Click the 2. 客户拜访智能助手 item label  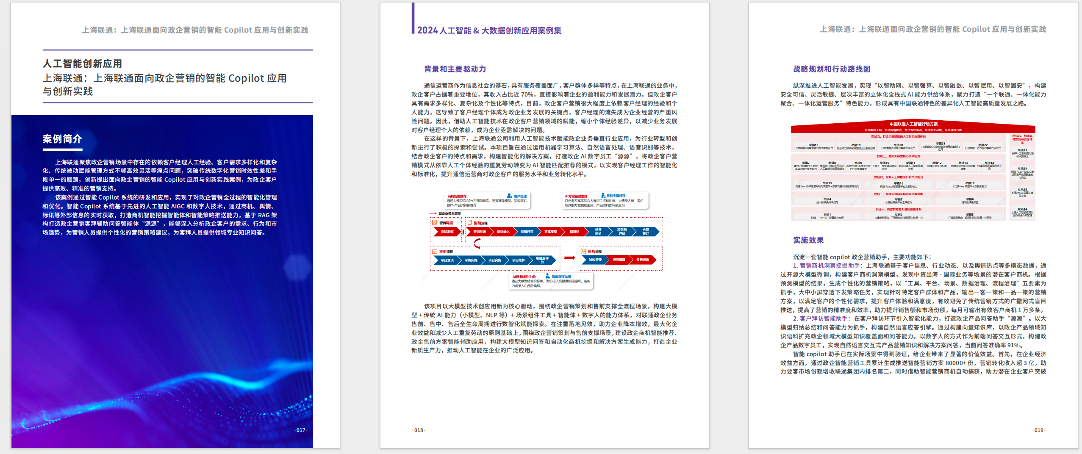pyautogui.click(x=821, y=318)
